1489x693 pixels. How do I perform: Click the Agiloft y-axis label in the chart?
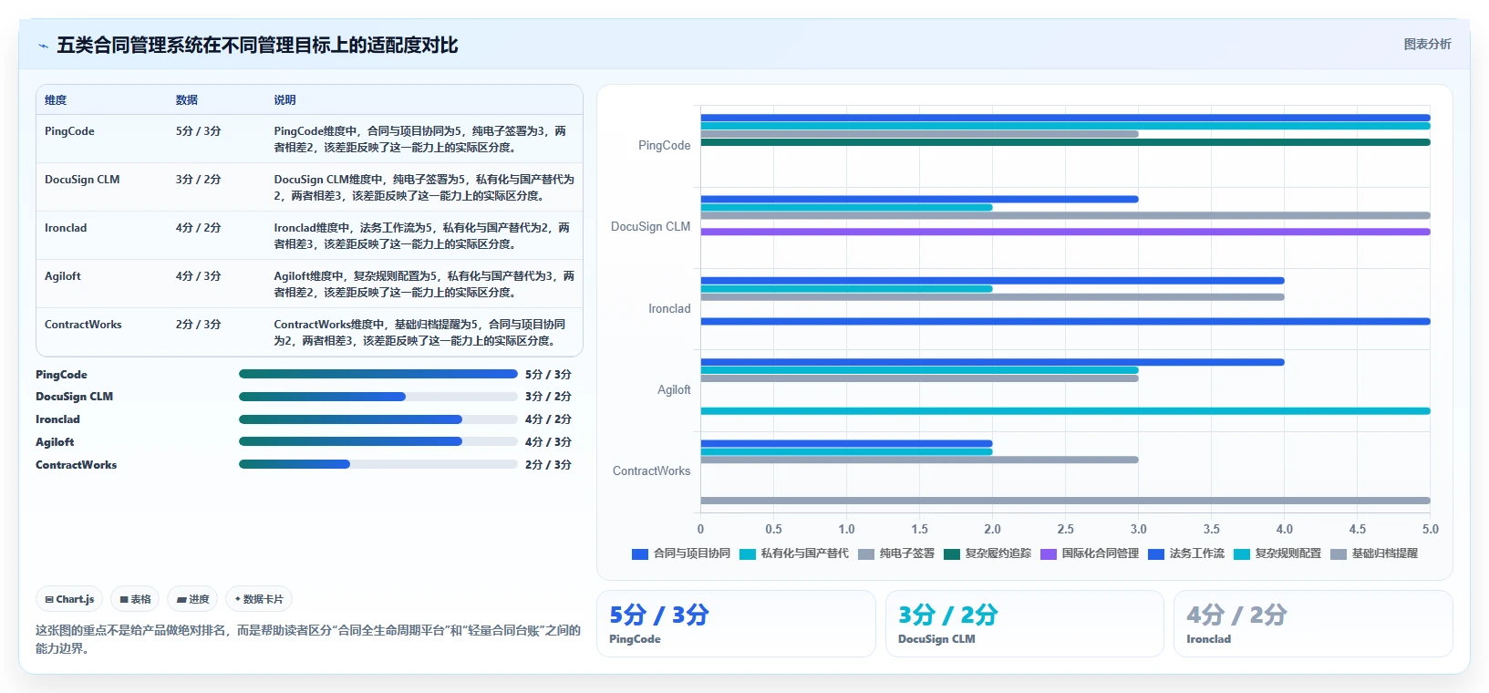coord(675,390)
